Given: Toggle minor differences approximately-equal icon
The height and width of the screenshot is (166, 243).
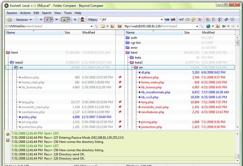Looking at the screenshot, I should [x=75, y=20].
